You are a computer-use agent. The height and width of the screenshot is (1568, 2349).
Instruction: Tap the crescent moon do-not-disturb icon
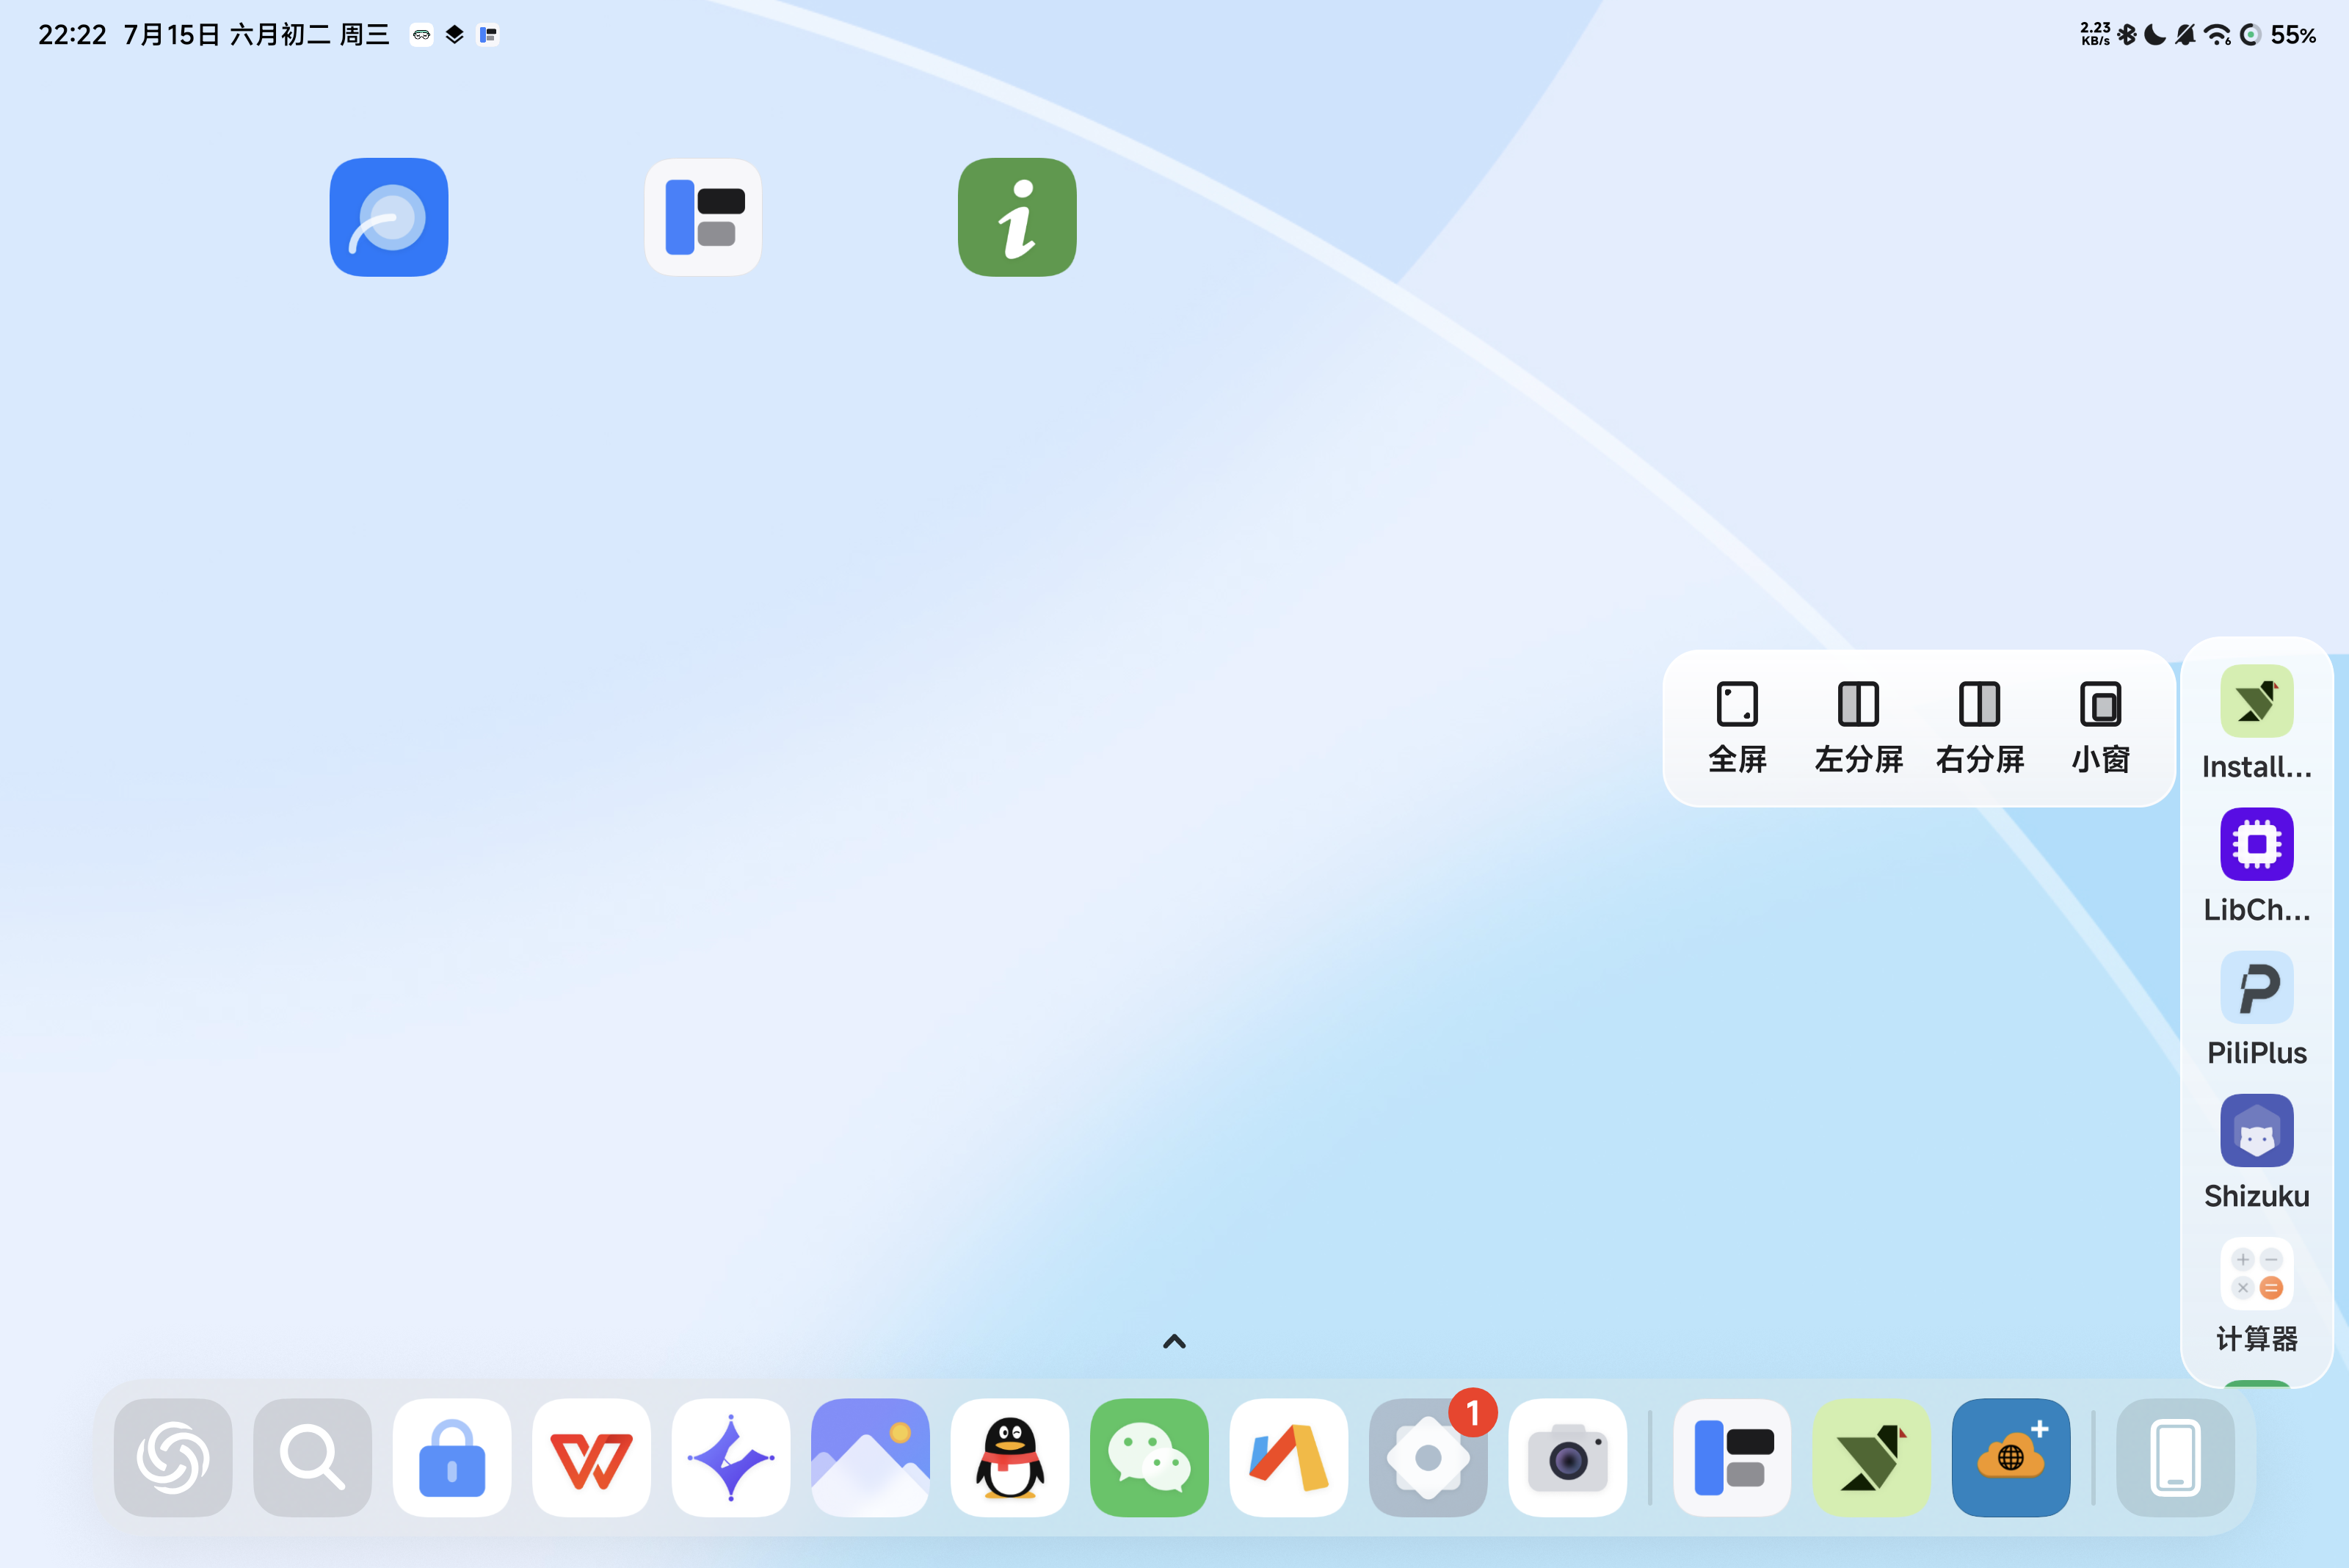point(2155,35)
